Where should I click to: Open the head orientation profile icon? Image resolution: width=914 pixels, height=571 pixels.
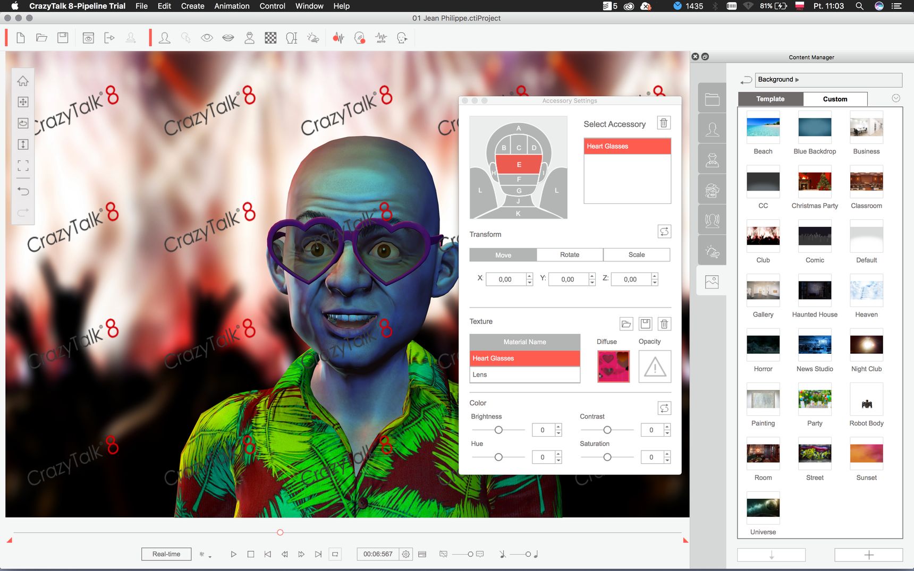point(292,38)
